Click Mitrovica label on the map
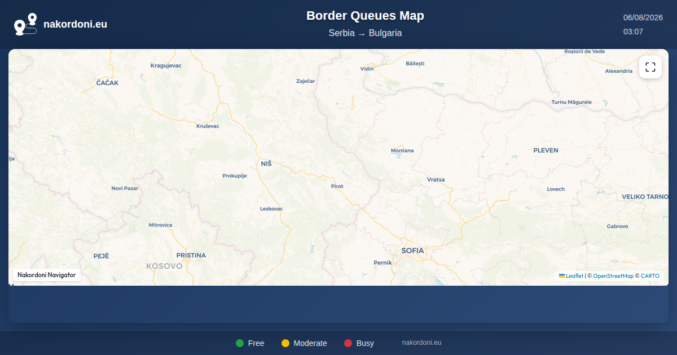Screen dimensions: 677x355 (160, 225)
